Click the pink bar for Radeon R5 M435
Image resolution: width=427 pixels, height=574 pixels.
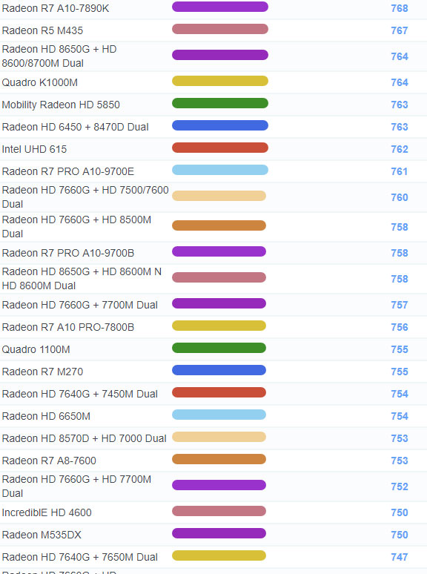pos(220,29)
